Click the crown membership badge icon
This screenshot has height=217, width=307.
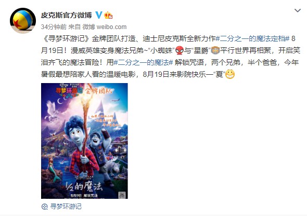[x=108, y=15]
